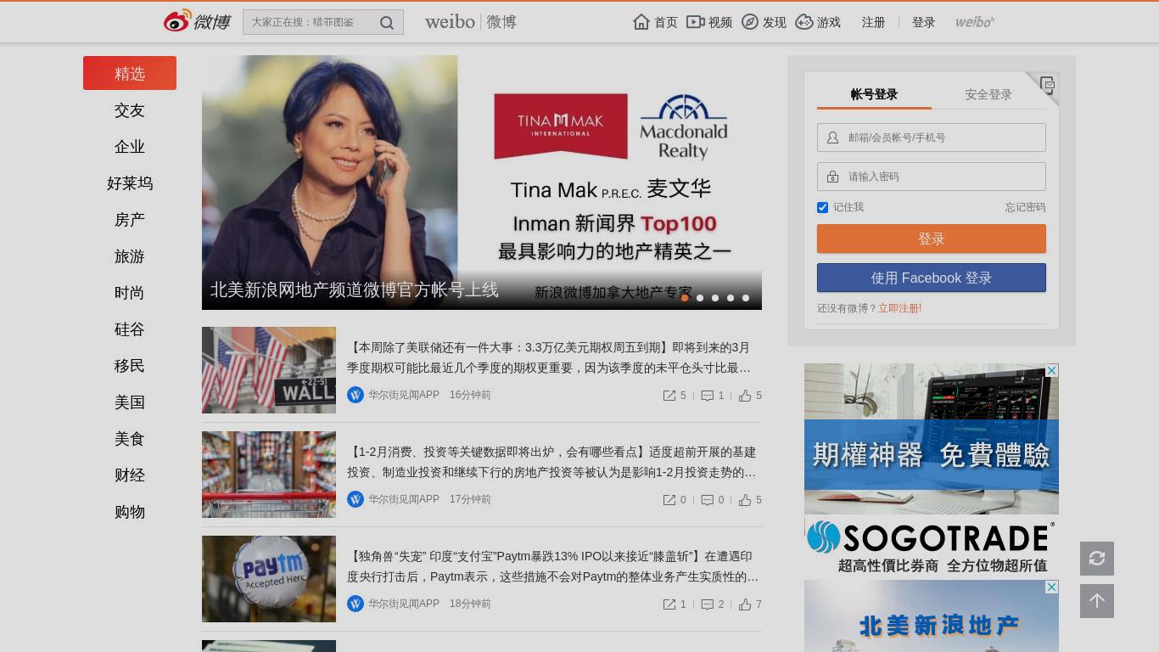Open the shopping cart thumbnail
The width and height of the screenshot is (1159, 652).
269,475
